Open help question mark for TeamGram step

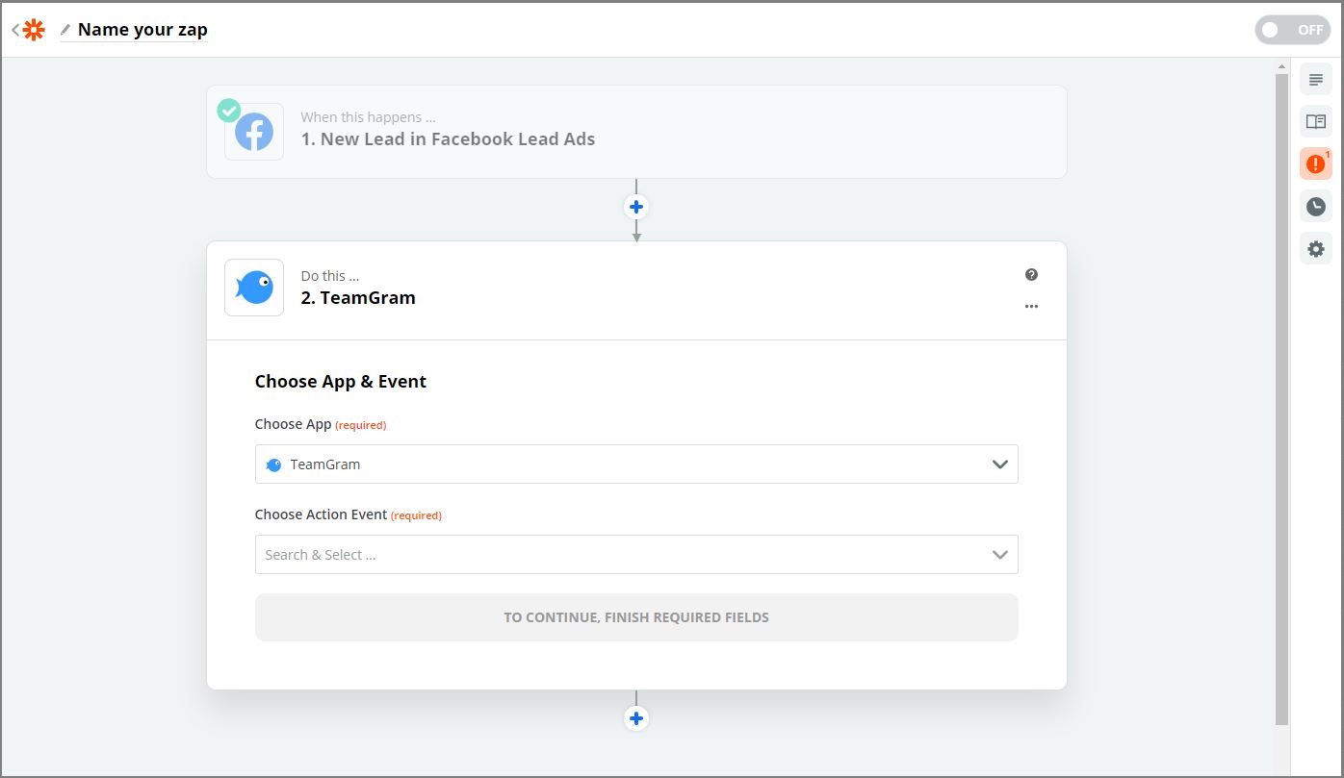pos(1031,275)
